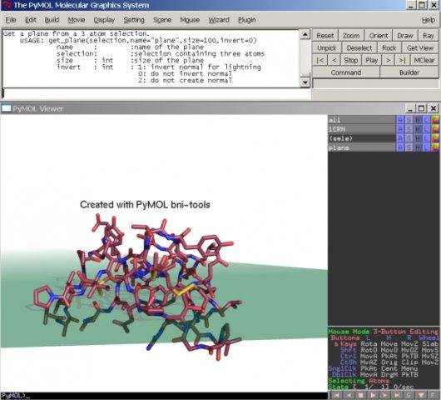The width and height of the screenshot is (441, 400).
Task: Play movie with viewer triangle icon
Action: coord(373,396)
